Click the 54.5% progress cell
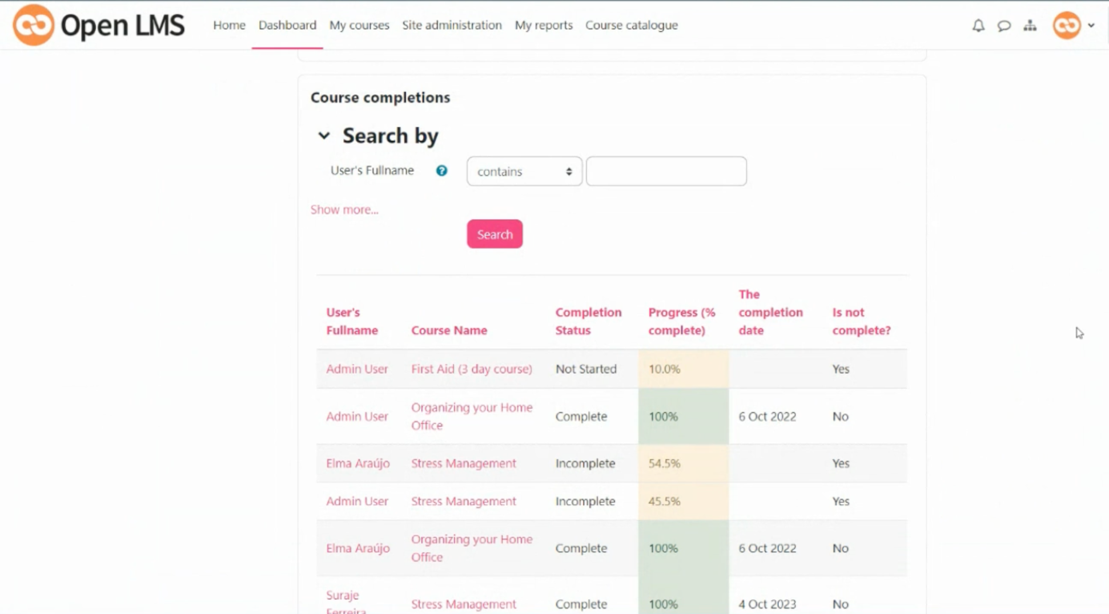The width and height of the screenshot is (1109, 614). point(684,463)
